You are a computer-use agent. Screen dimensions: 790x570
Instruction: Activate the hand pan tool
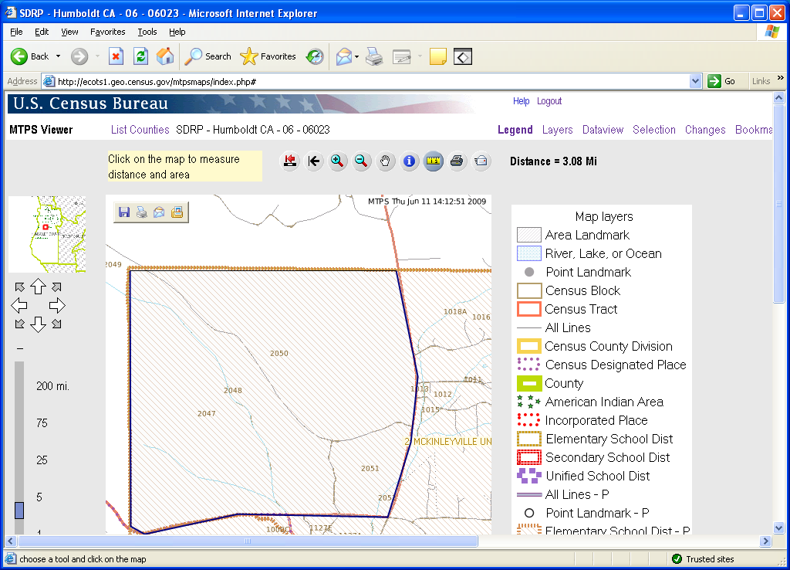point(386,161)
